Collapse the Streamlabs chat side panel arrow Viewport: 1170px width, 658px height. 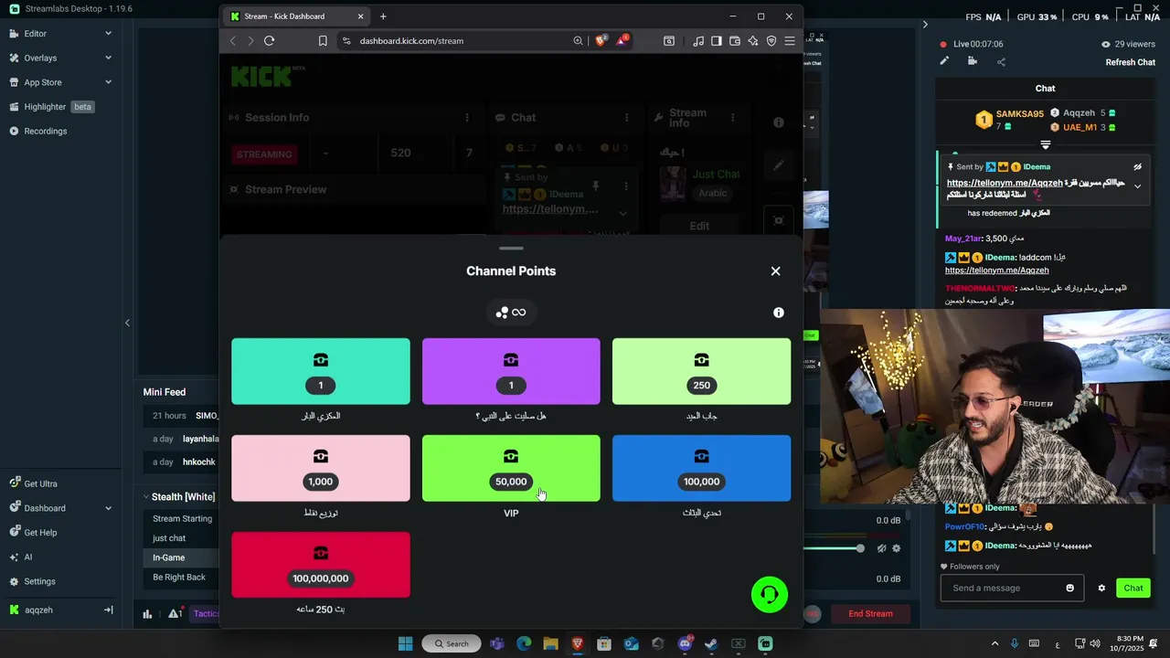(x=925, y=25)
